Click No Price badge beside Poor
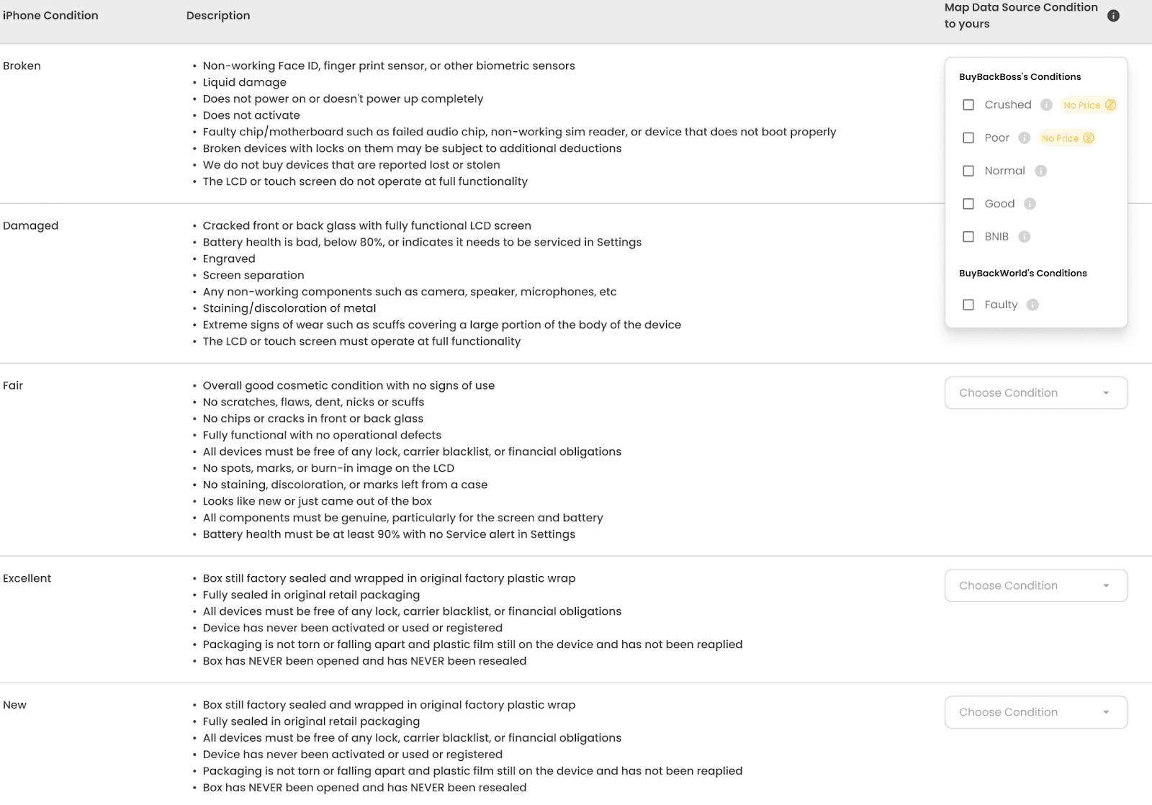 click(x=1068, y=138)
